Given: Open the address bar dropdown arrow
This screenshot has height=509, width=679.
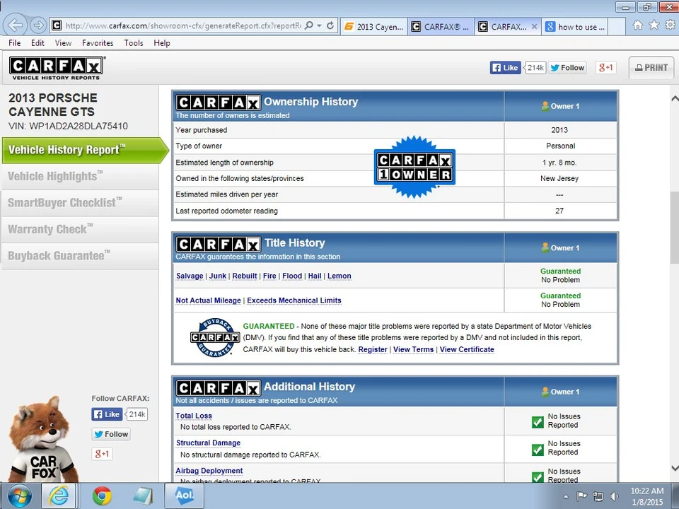Looking at the screenshot, I should [319, 25].
